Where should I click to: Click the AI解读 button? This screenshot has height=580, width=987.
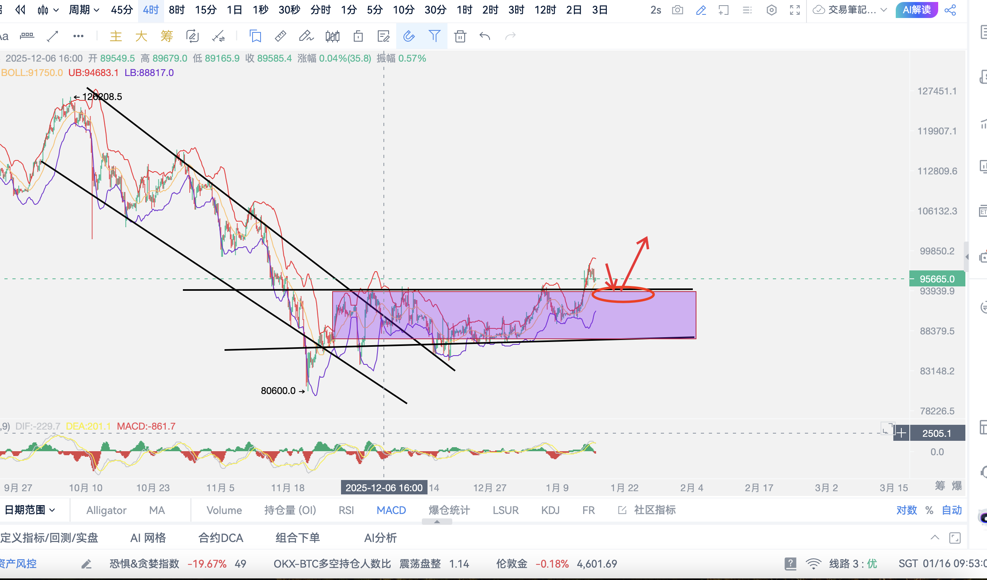tap(916, 10)
